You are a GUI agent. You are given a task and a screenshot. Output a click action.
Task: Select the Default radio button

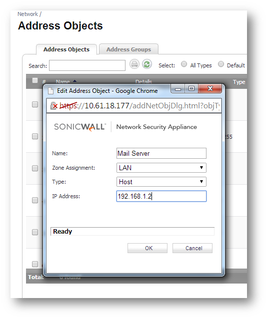220,64
